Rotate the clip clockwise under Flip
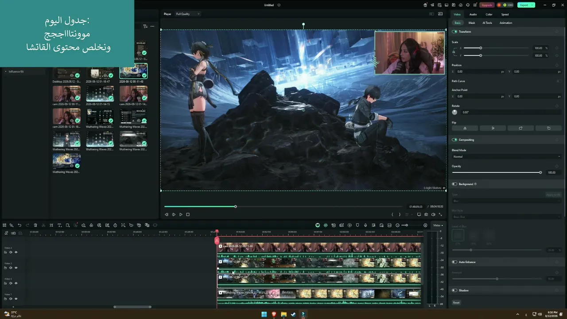 point(521,128)
